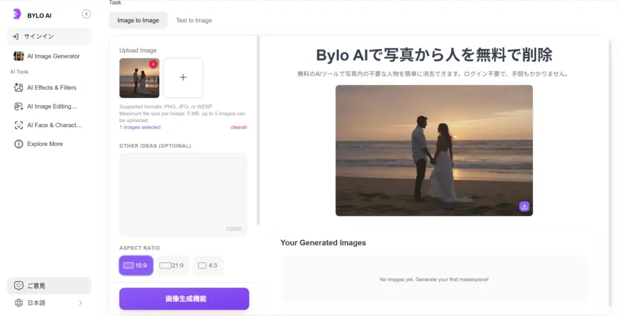Viewport: 620px width, 316px height.
Task: Click the Your Generated Images heading
Action: (x=323, y=243)
